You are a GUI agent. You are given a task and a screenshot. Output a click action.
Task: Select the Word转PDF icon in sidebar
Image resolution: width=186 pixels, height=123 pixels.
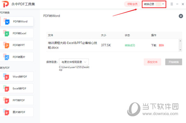pyautogui.click(x=6, y=77)
